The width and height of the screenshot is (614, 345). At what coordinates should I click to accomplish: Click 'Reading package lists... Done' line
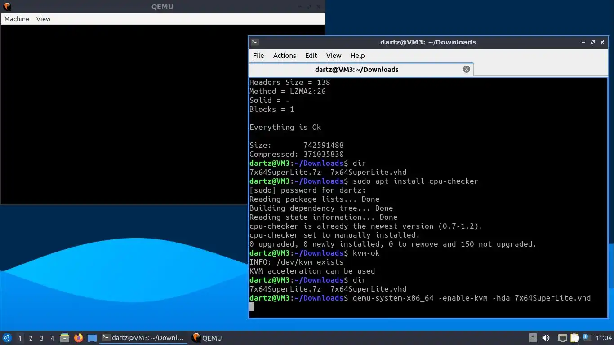click(x=315, y=199)
